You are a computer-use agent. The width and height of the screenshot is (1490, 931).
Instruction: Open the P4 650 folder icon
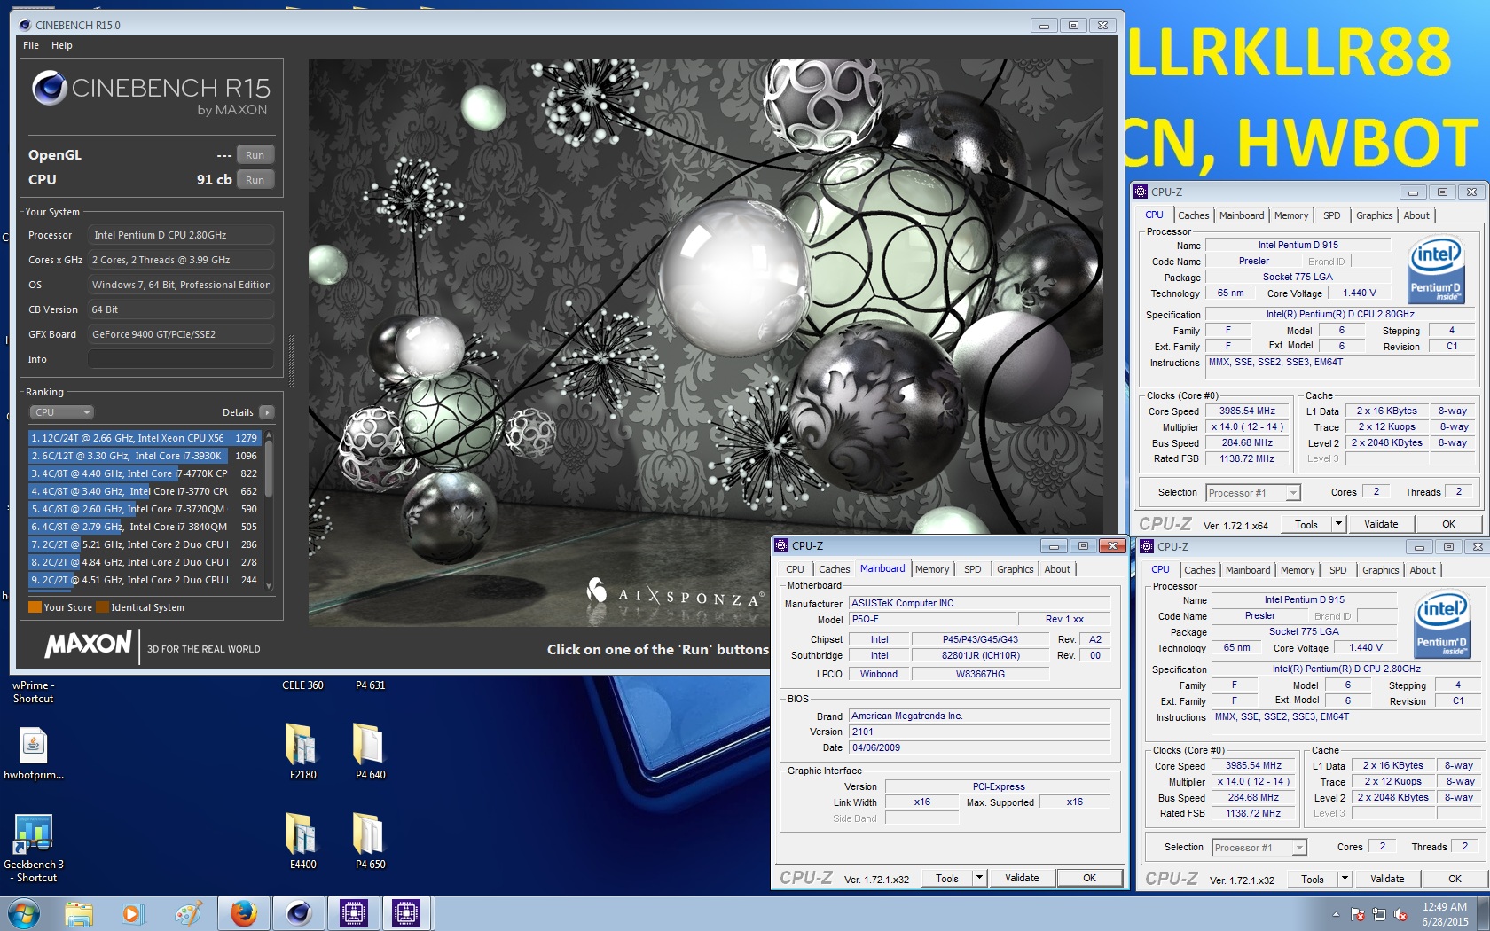click(369, 833)
